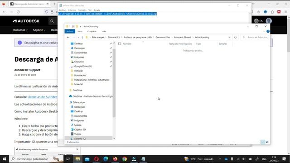290x163 pixels.
Task: Open the Vista ribbon tab
Action: pos(104,31)
